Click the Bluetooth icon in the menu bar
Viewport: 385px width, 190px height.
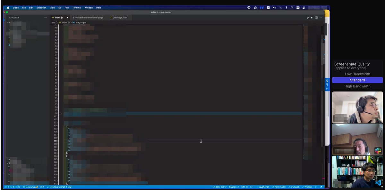[x=286, y=8]
